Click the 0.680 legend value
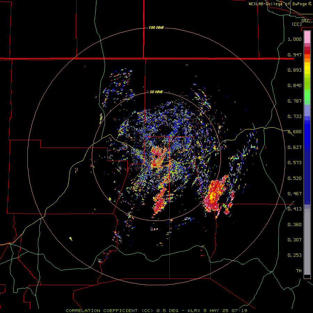 (x=295, y=132)
